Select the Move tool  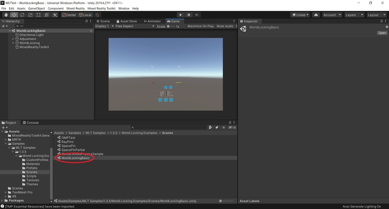pyautogui.click(x=14, y=15)
